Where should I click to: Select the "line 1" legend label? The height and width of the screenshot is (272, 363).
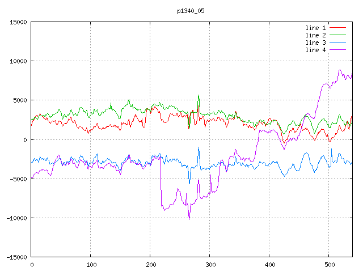(316, 28)
